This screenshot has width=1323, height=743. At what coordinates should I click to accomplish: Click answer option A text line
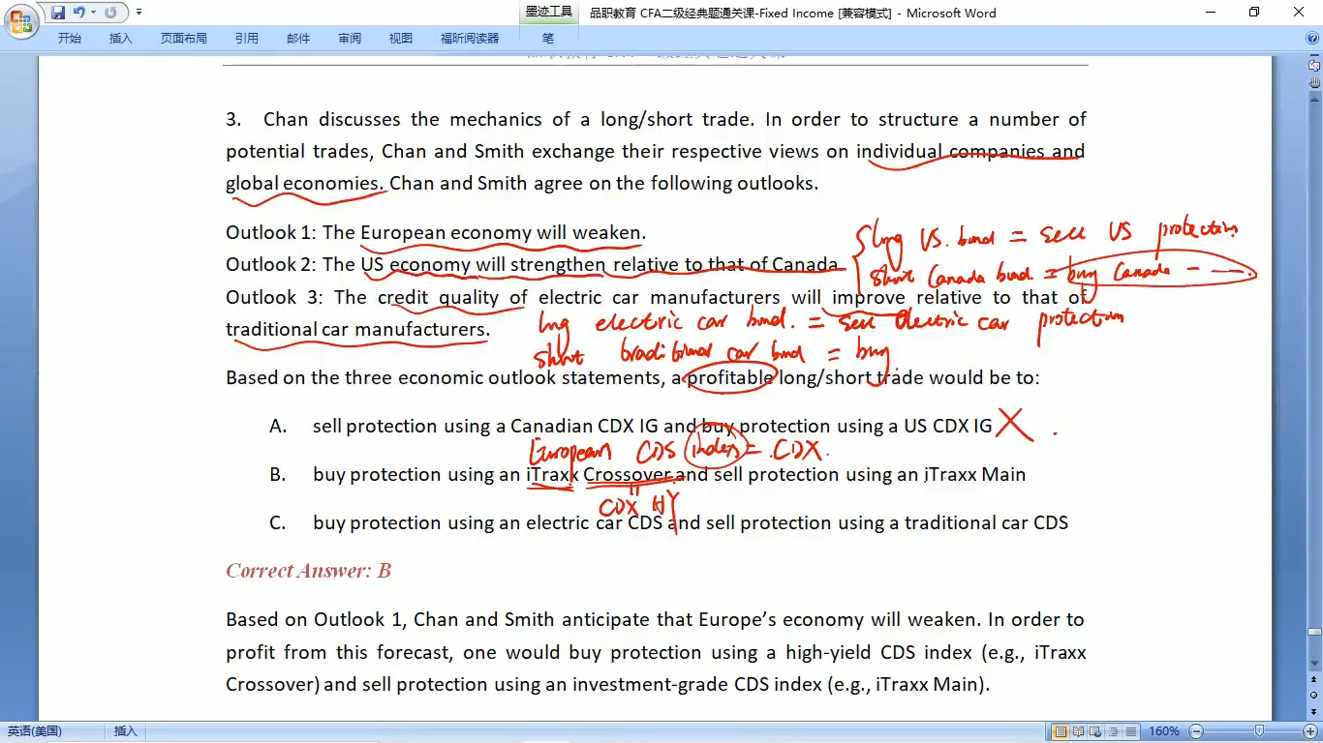tap(653, 426)
